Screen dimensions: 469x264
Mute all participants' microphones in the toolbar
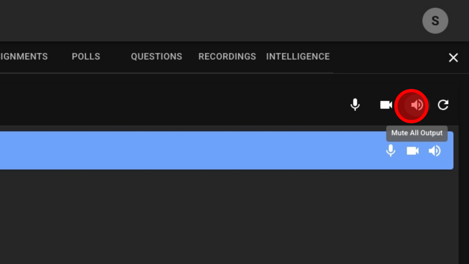coord(355,105)
